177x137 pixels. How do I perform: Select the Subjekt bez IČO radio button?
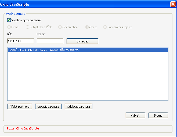tap(27, 27)
